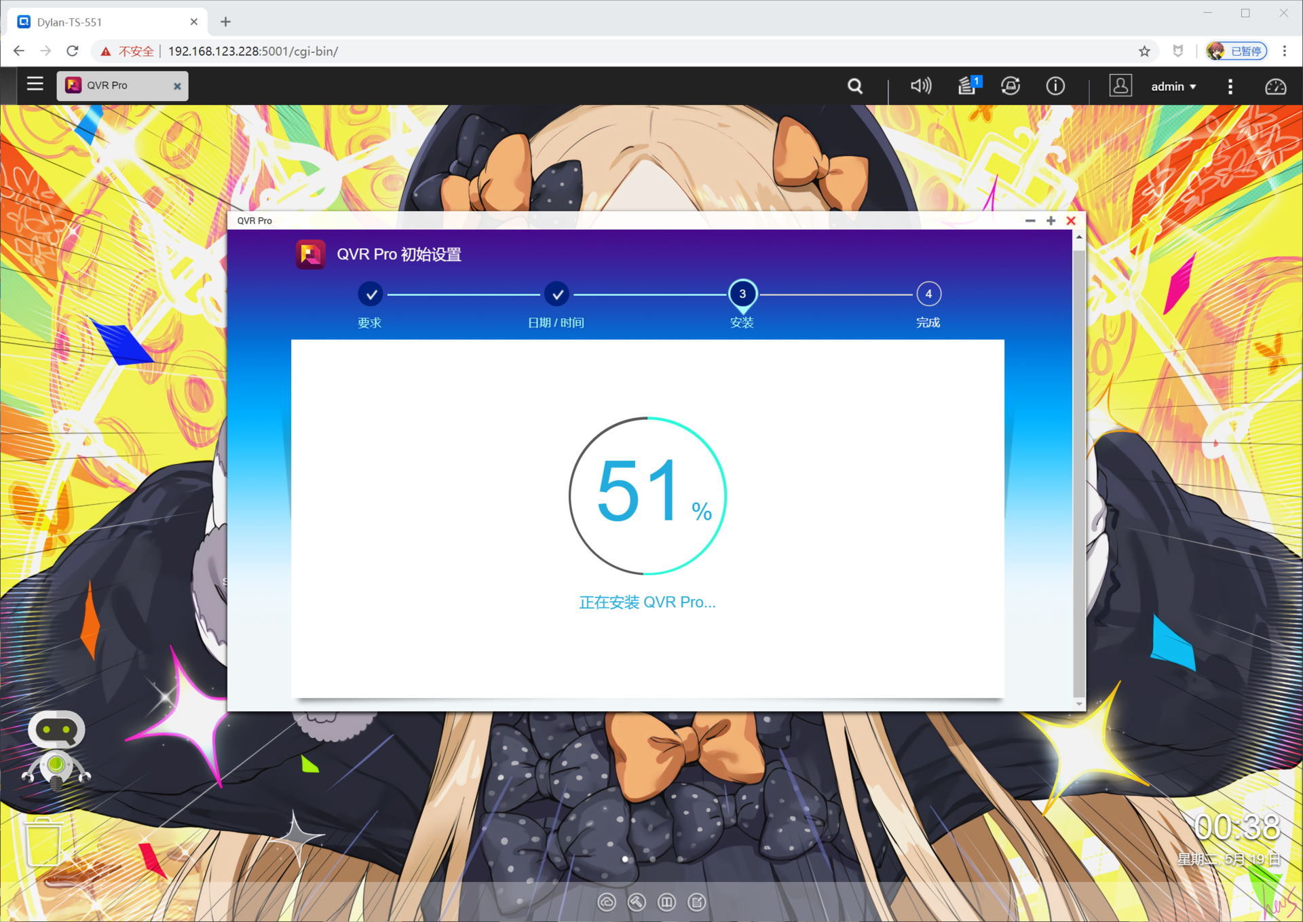Screen dimensions: 1303x922
Task: Expand the admin account dropdown
Action: tap(1173, 87)
